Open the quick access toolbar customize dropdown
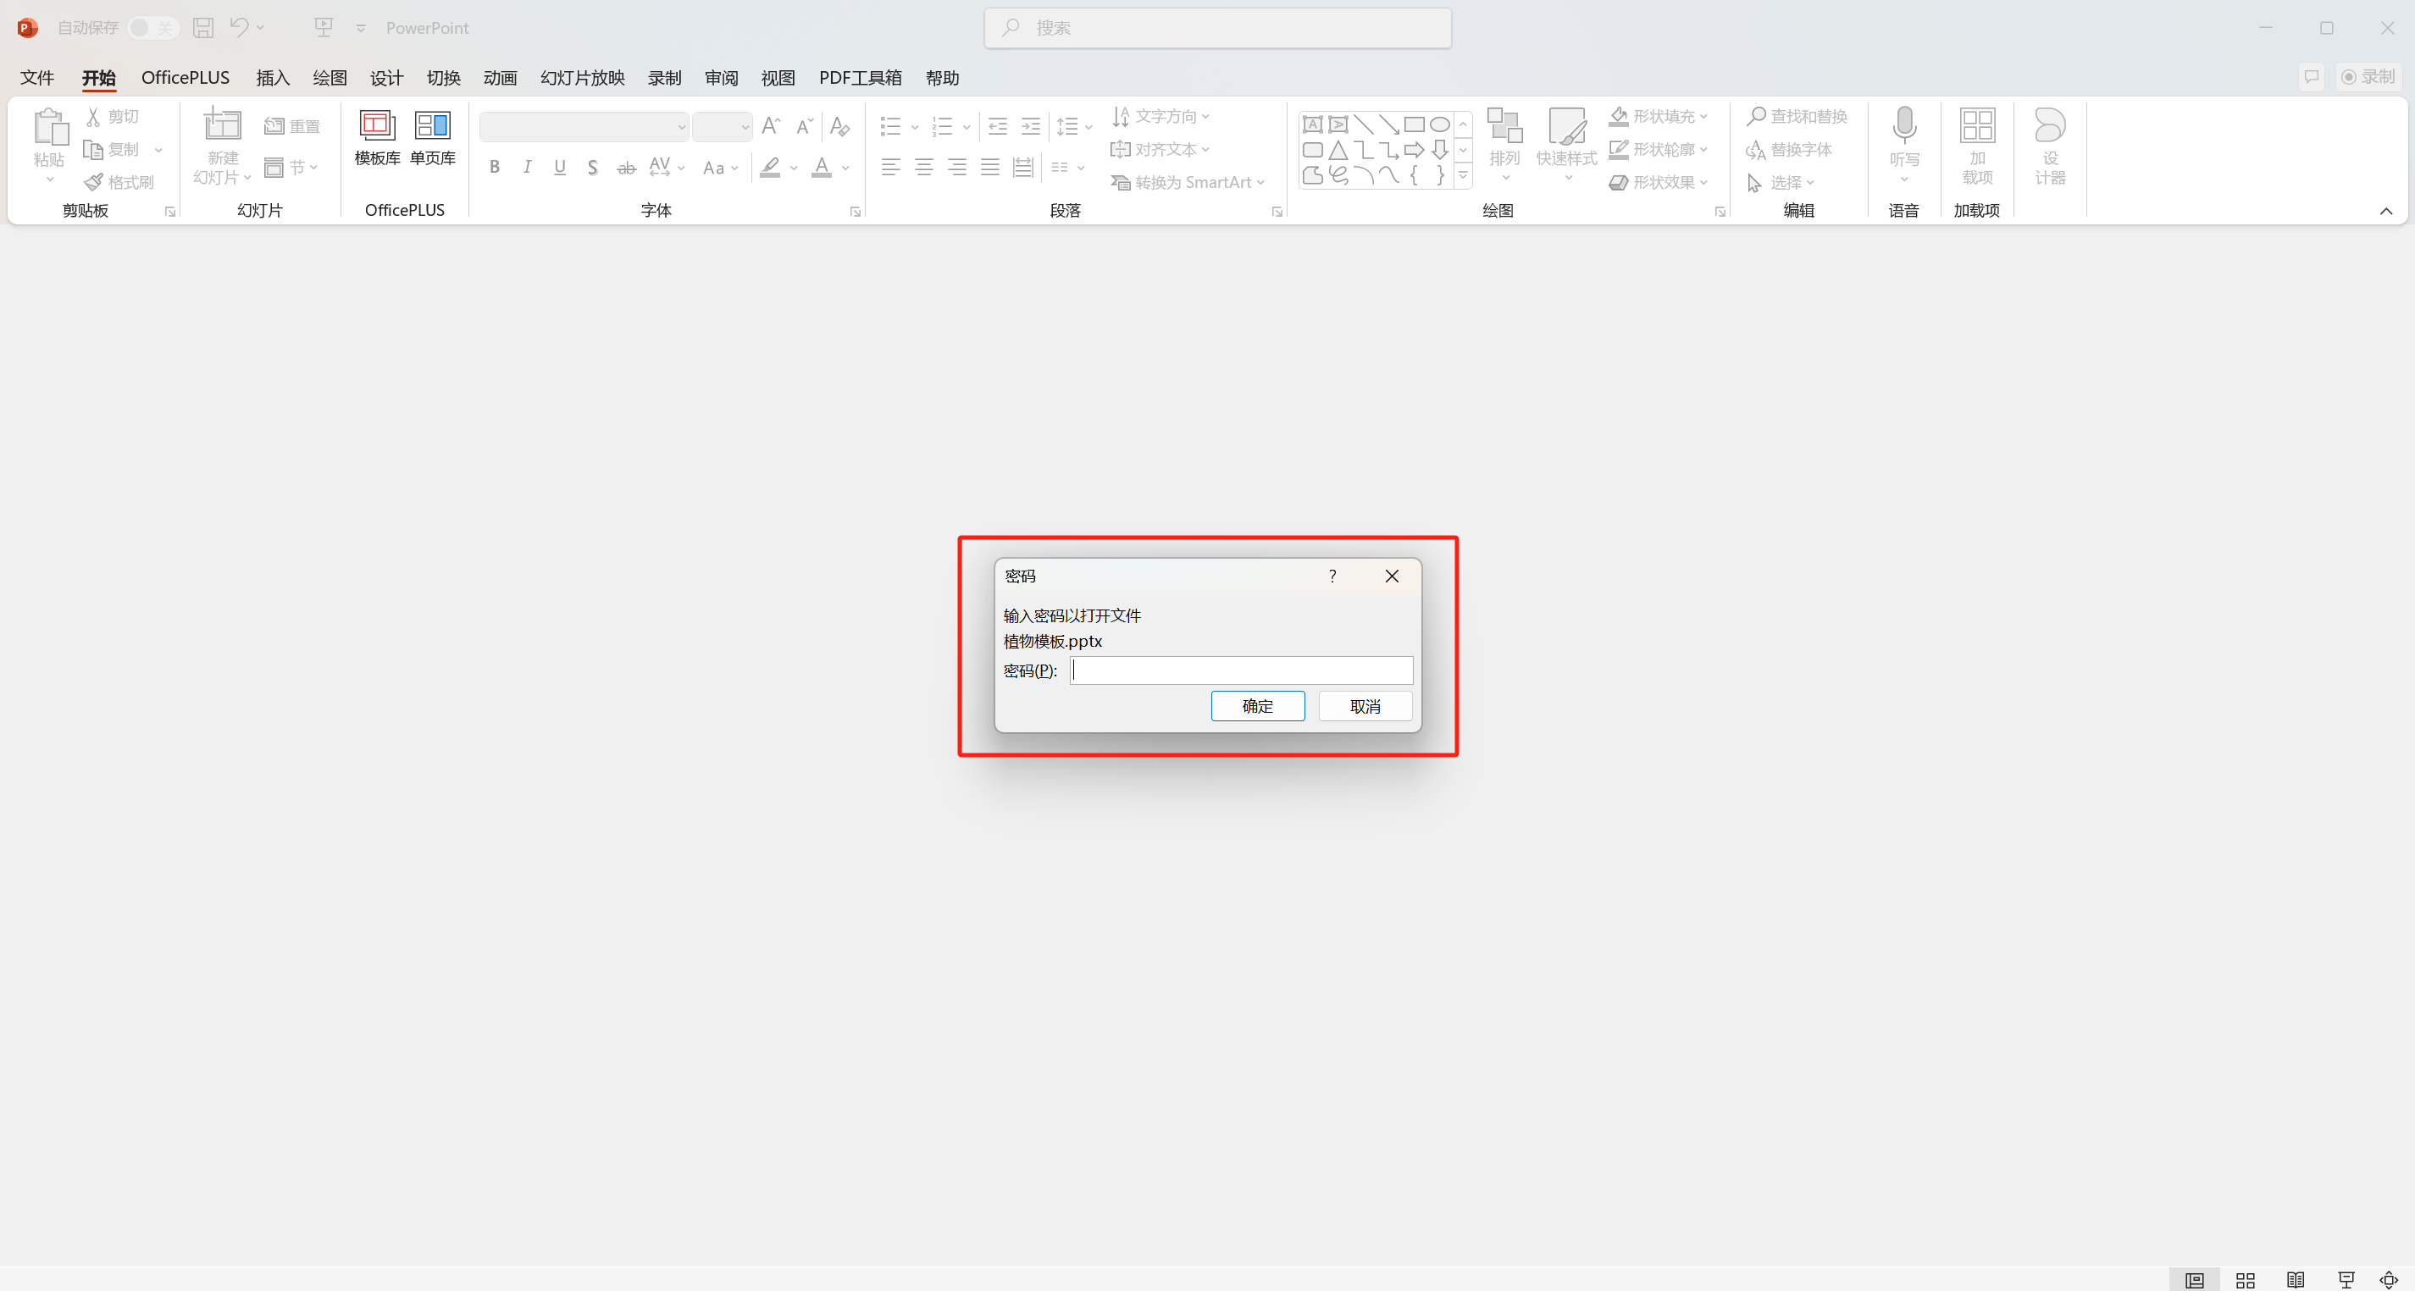Viewport: 2415px width, 1291px height. (x=361, y=28)
